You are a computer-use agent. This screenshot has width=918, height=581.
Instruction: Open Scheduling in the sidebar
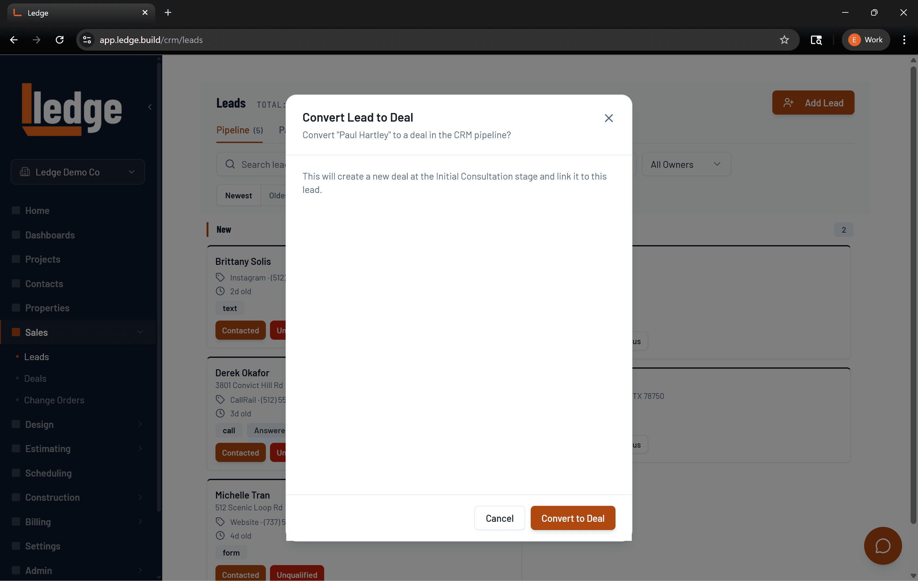coord(48,473)
